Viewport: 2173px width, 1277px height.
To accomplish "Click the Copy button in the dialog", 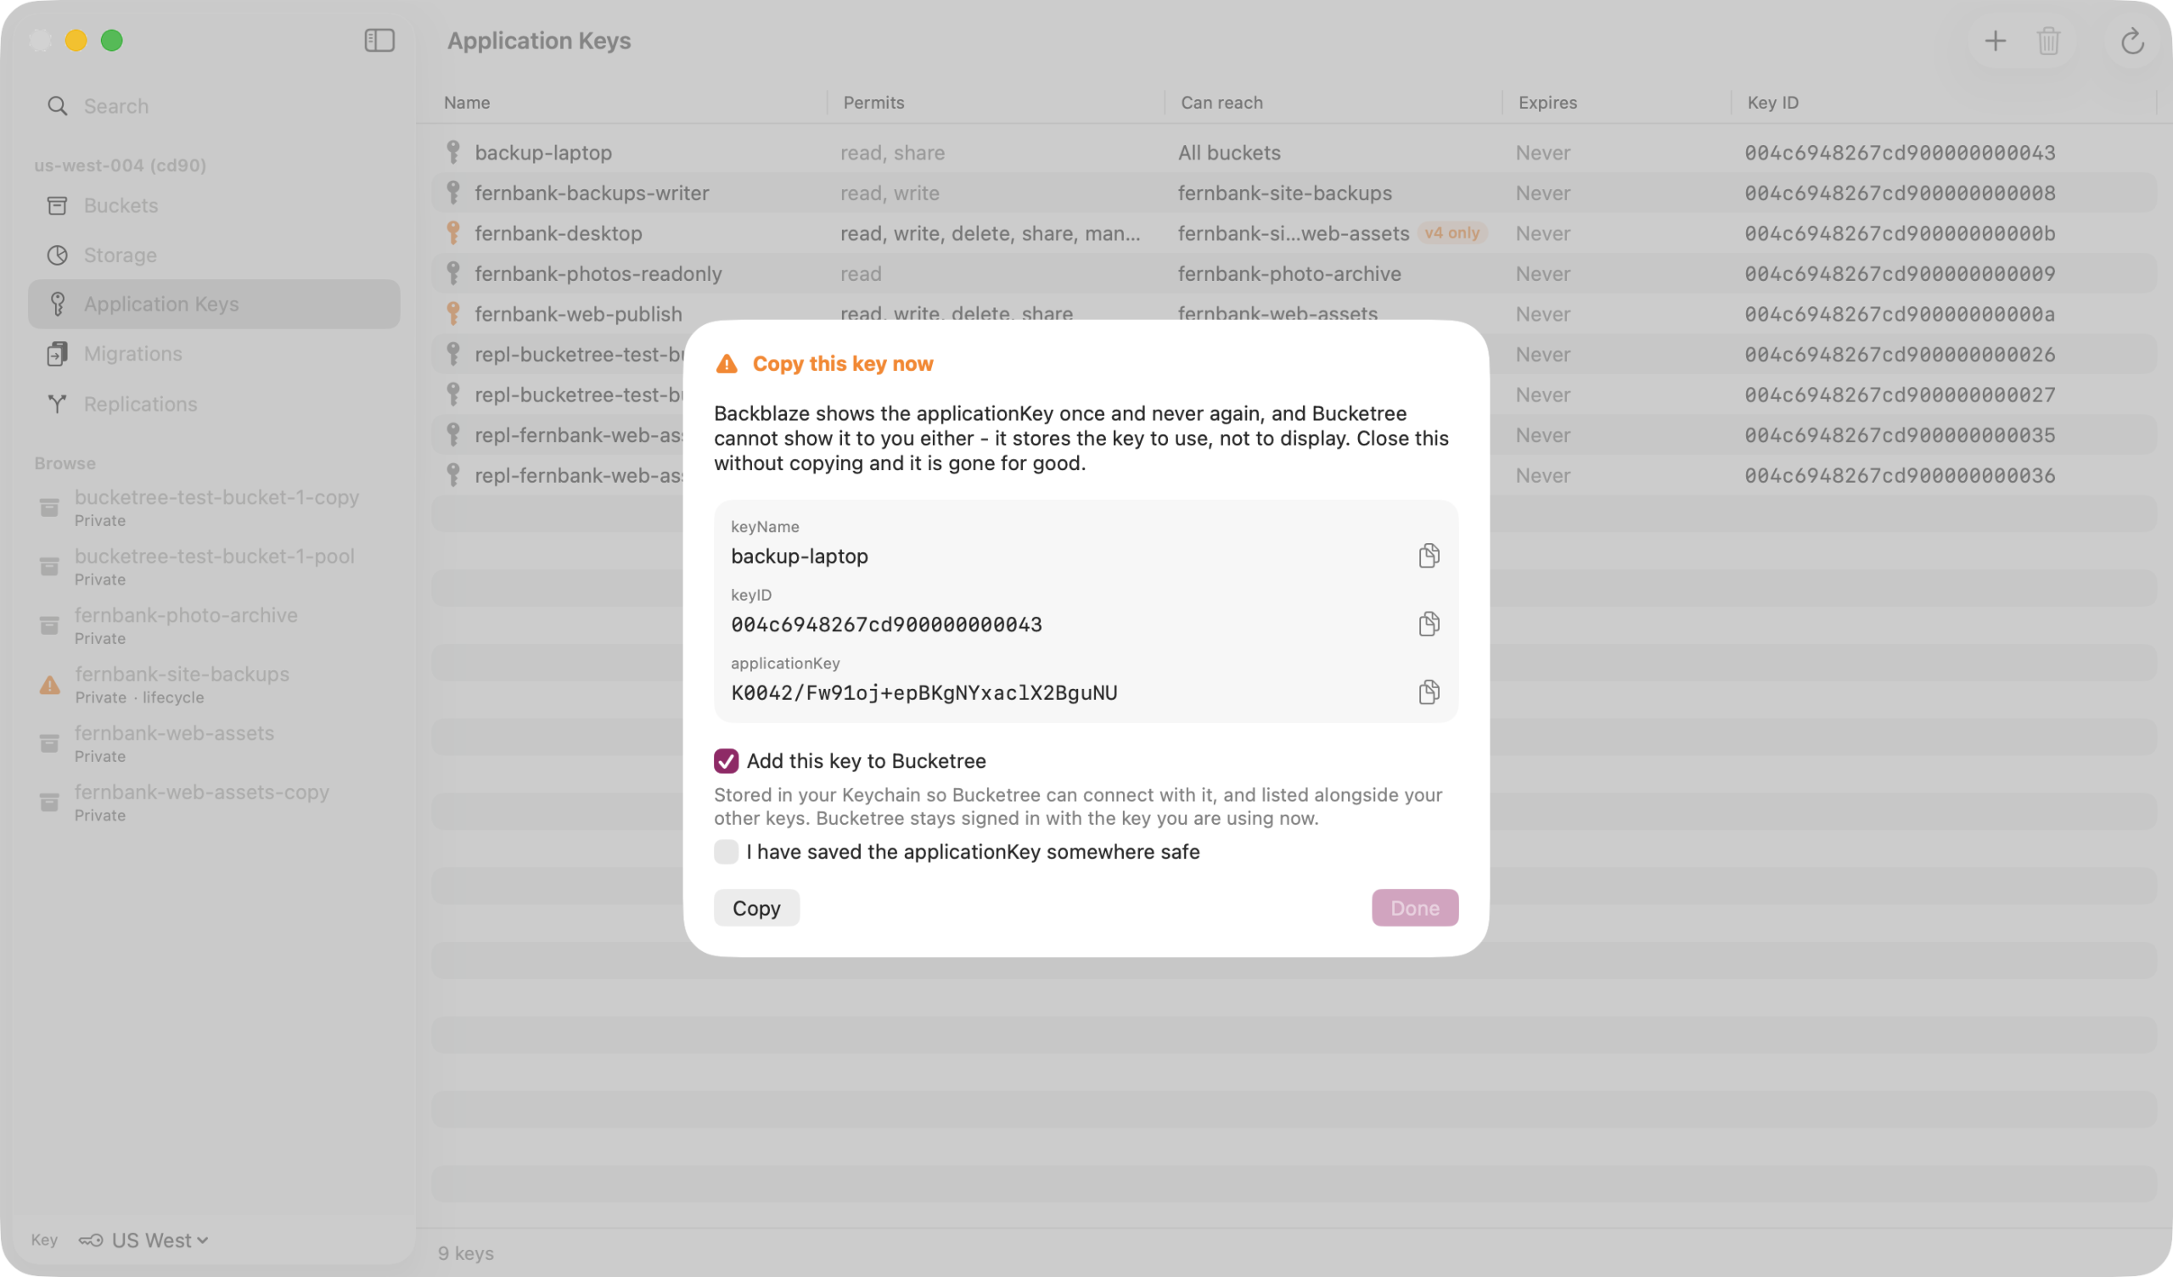I will pos(756,908).
